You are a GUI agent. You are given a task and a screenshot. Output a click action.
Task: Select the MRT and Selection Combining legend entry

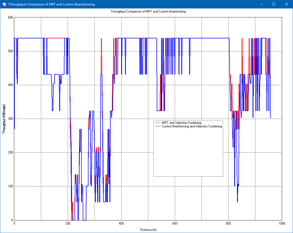click(x=182, y=123)
